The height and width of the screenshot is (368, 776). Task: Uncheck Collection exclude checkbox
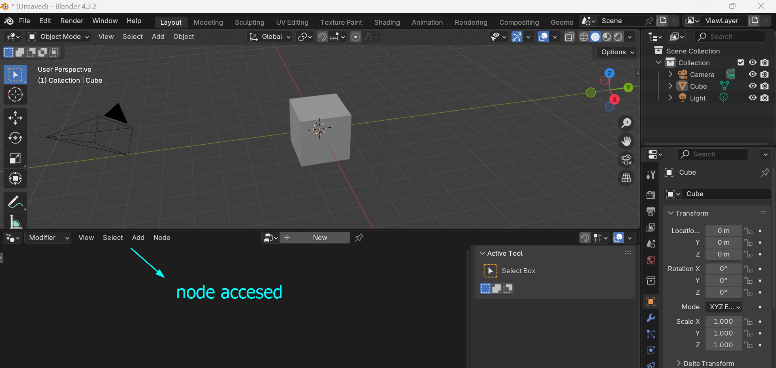pyautogui.click(x=741, y=62)
